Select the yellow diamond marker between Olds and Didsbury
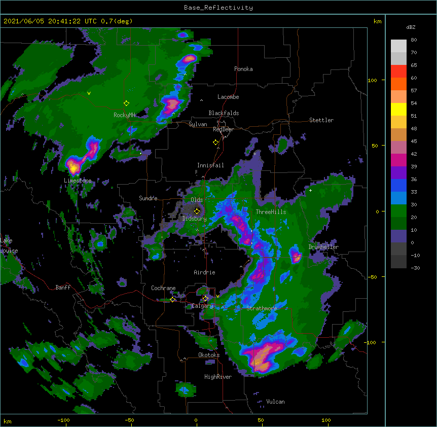 click(197, 211)
